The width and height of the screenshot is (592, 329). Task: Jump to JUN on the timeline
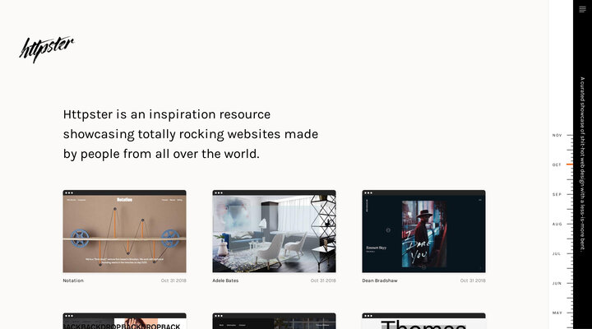[557, 283]
